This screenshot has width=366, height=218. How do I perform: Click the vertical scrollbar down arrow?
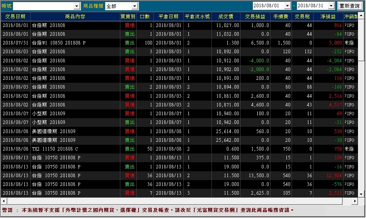pos(361,194)
